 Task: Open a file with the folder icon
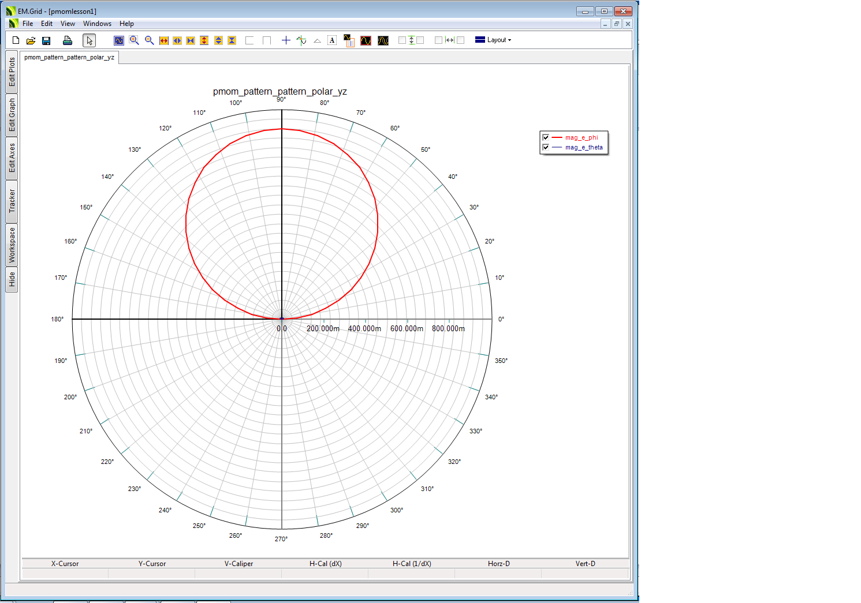coord(31,40)
